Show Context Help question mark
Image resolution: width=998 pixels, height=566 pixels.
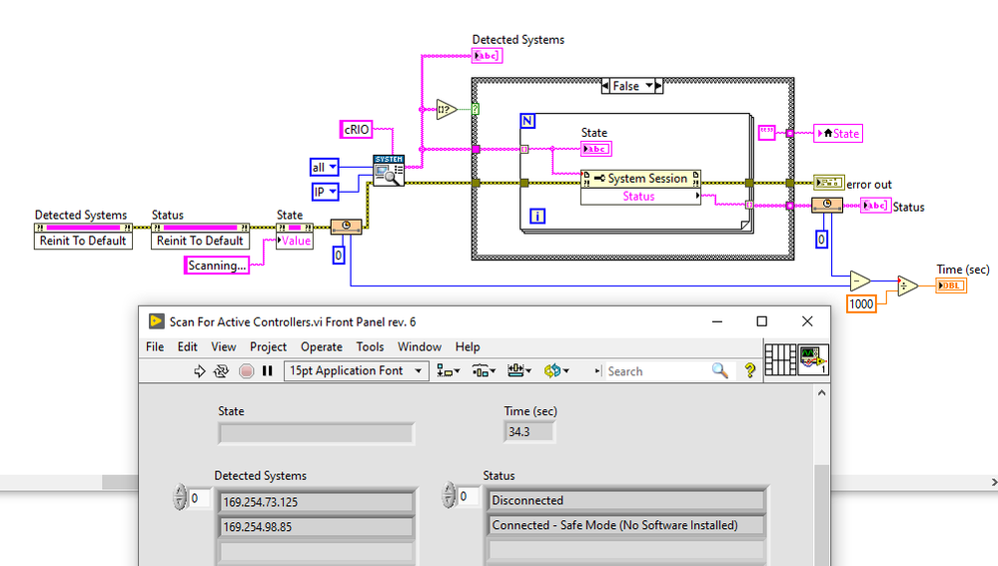[750, 370]
